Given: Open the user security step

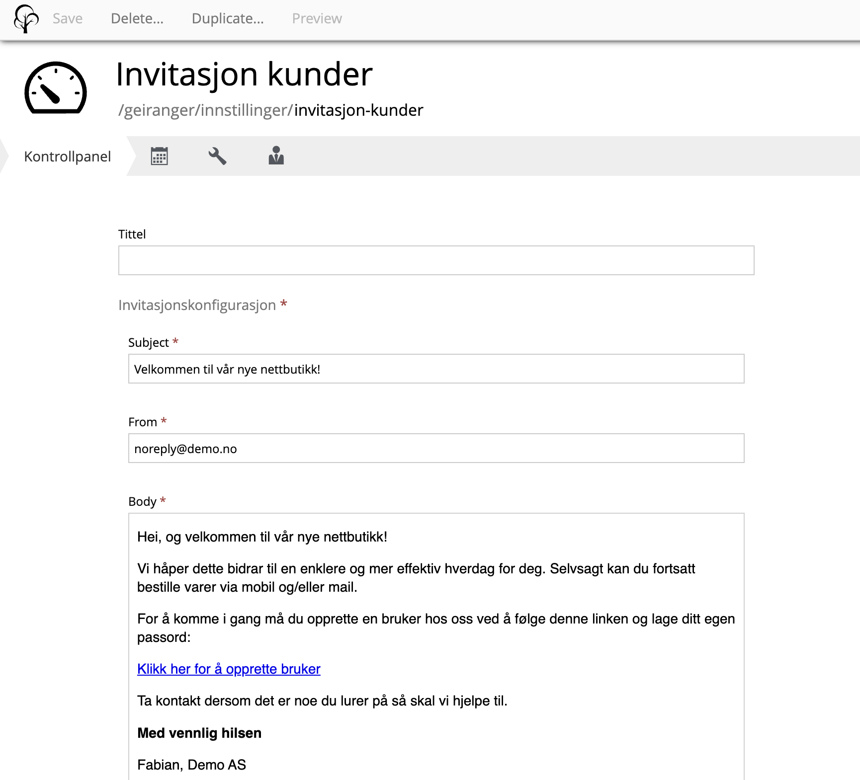Looking at the screenshot, I should [x=276, y=156].
